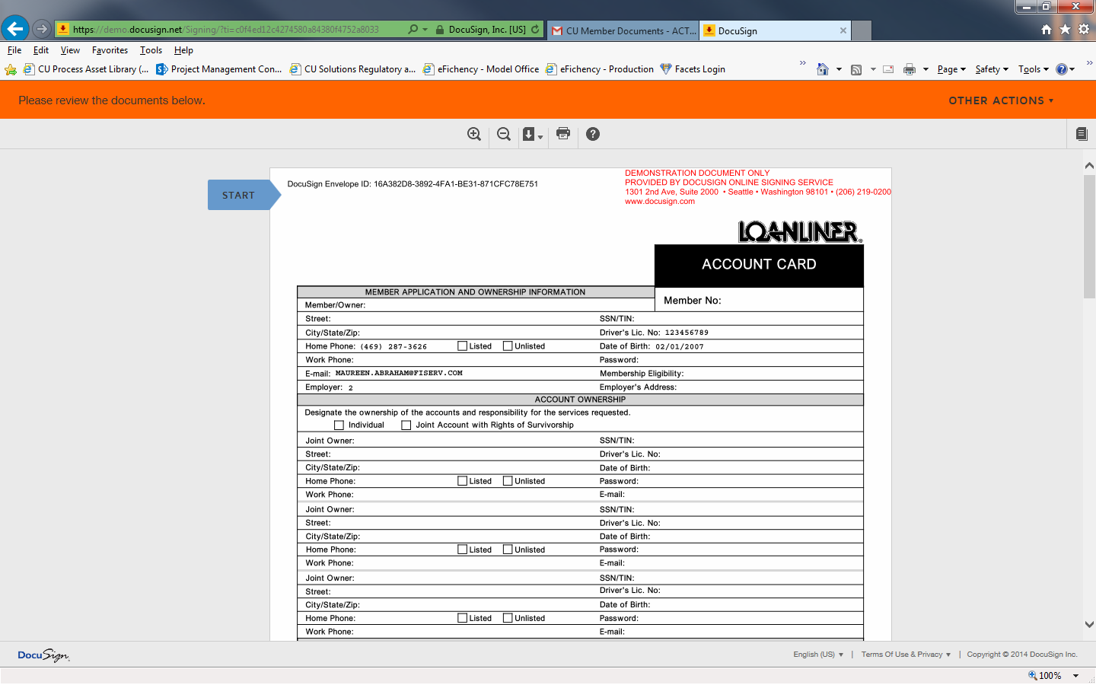Check Listed for third Joint Owner Home Phone
1096x685 pixels.
coord(462,618)
